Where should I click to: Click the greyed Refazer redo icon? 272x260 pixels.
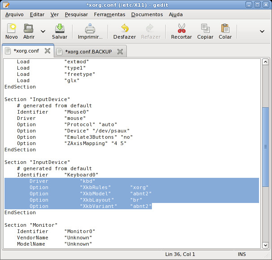151,31
